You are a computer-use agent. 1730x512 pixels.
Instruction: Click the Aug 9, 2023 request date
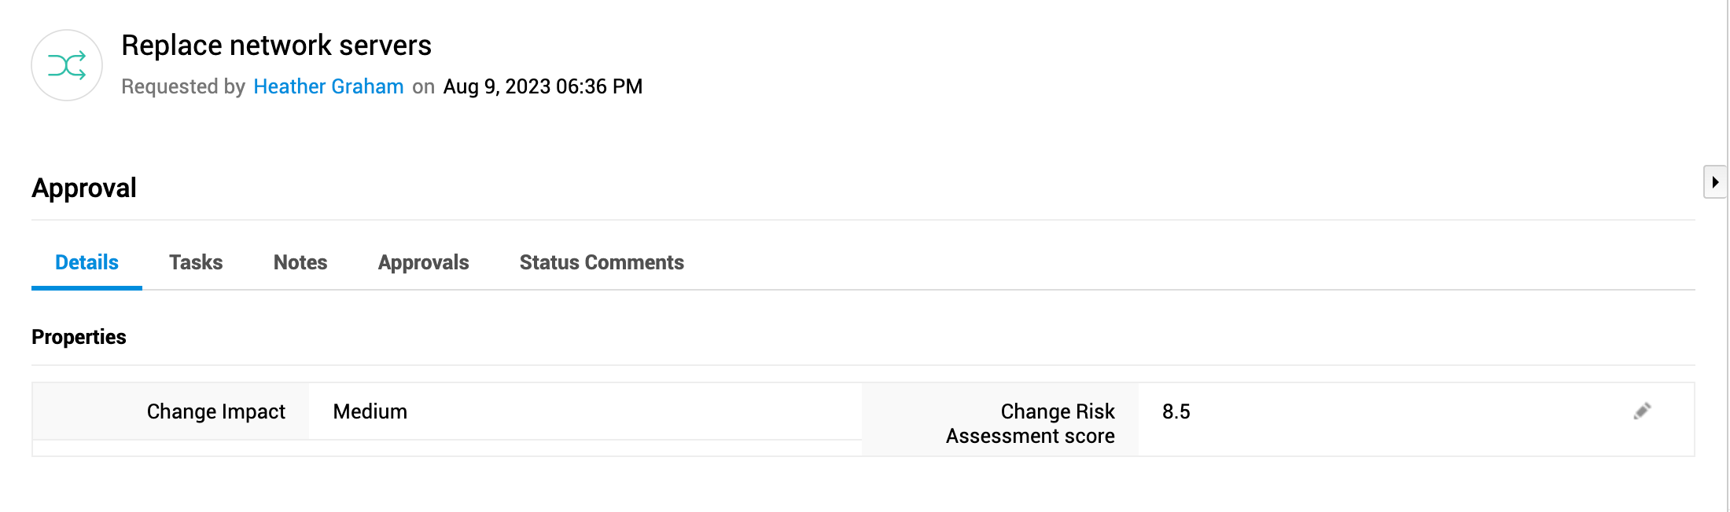coord(543,86)
